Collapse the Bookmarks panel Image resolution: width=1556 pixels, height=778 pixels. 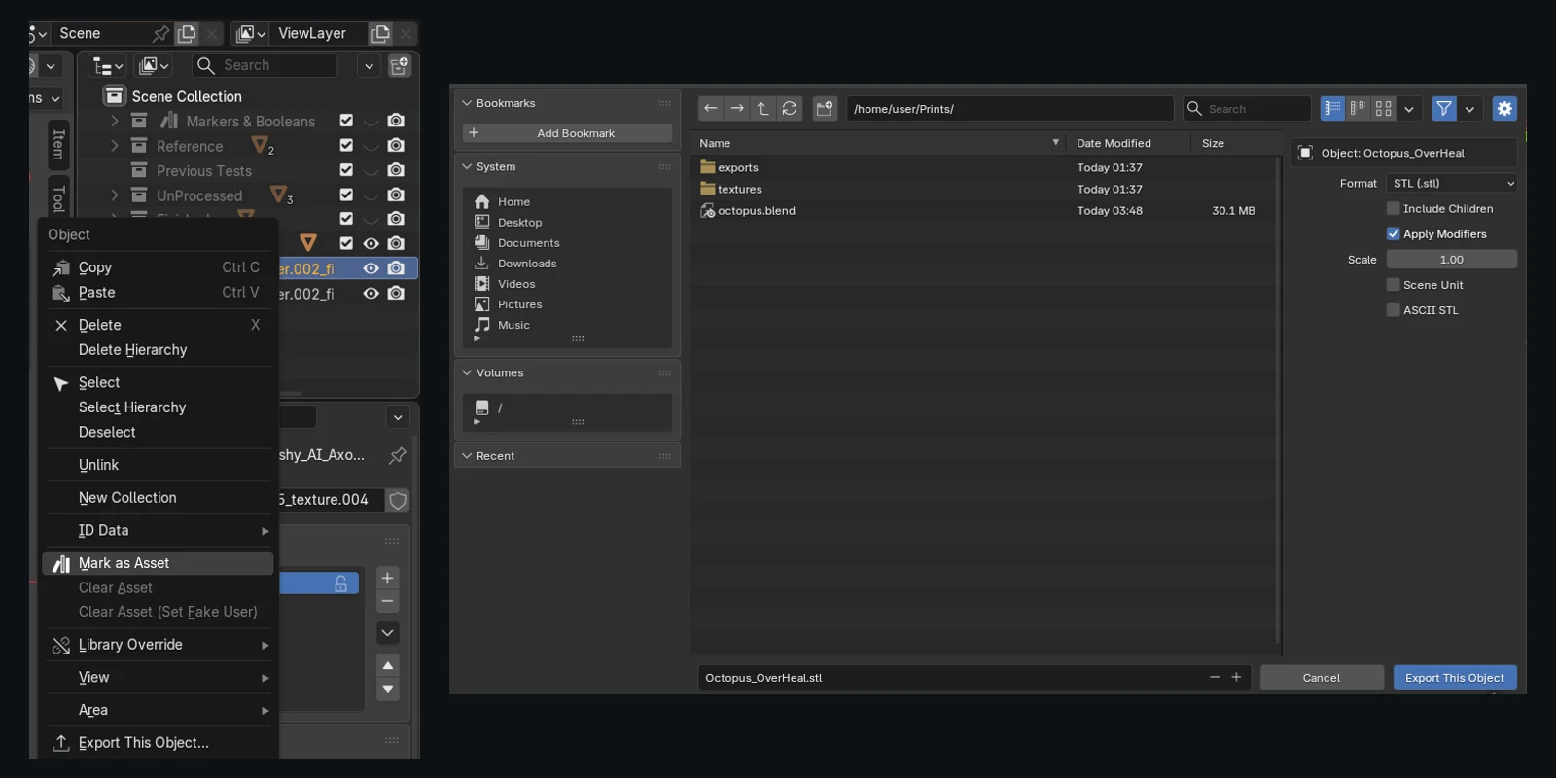coord(467,103)
